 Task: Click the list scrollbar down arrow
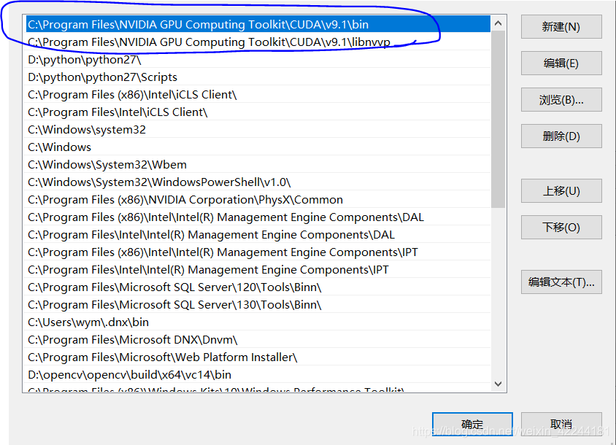coord(498,384)
